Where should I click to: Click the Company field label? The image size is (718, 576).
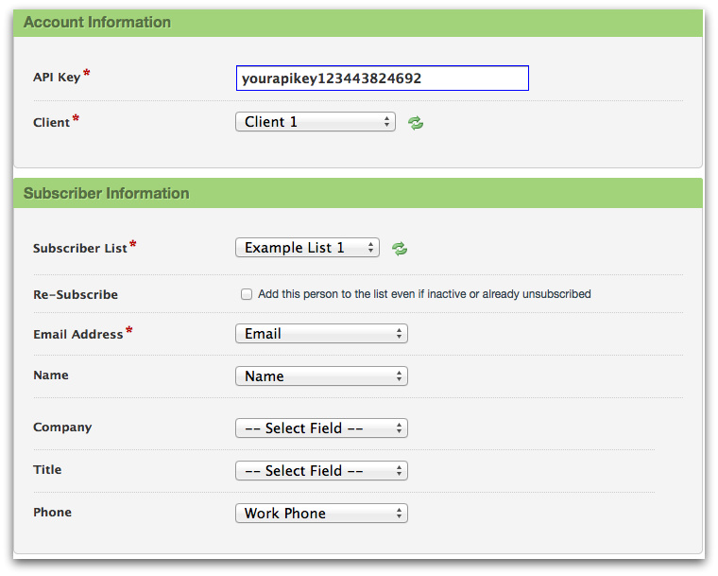click(62, 428)
